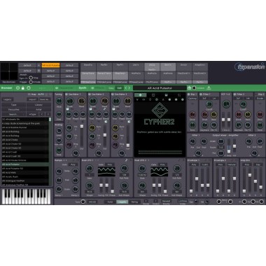Image resolution: width=266 pixels, height=266 pixels.
Task: Toggle Oscillator 3 power button
Action: pyautogui.click(x=113, y=94)
